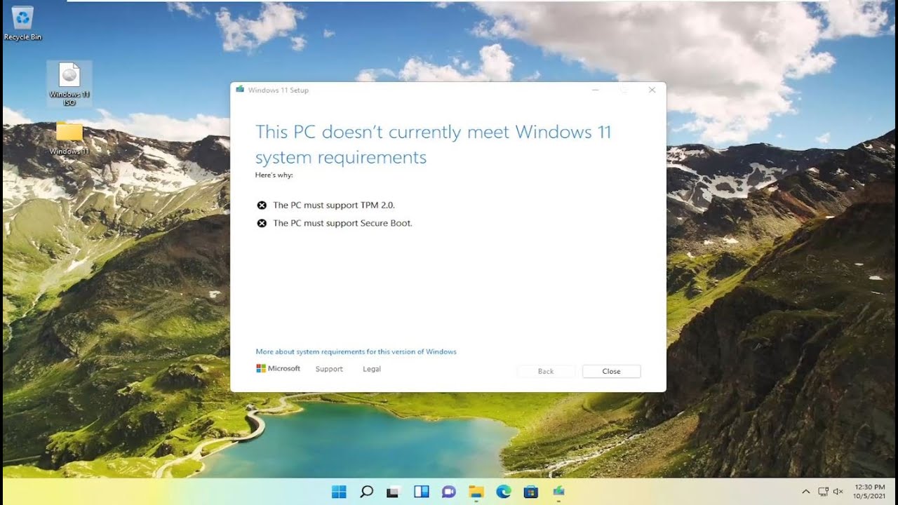
Task: Click the network icon in system tray
Action: [x=824, y=492]
